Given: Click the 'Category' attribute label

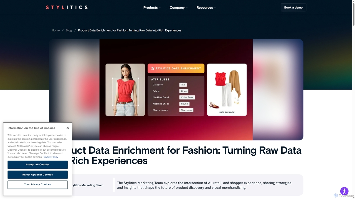Looking at the screenshot, I should [x=158, y=85].
